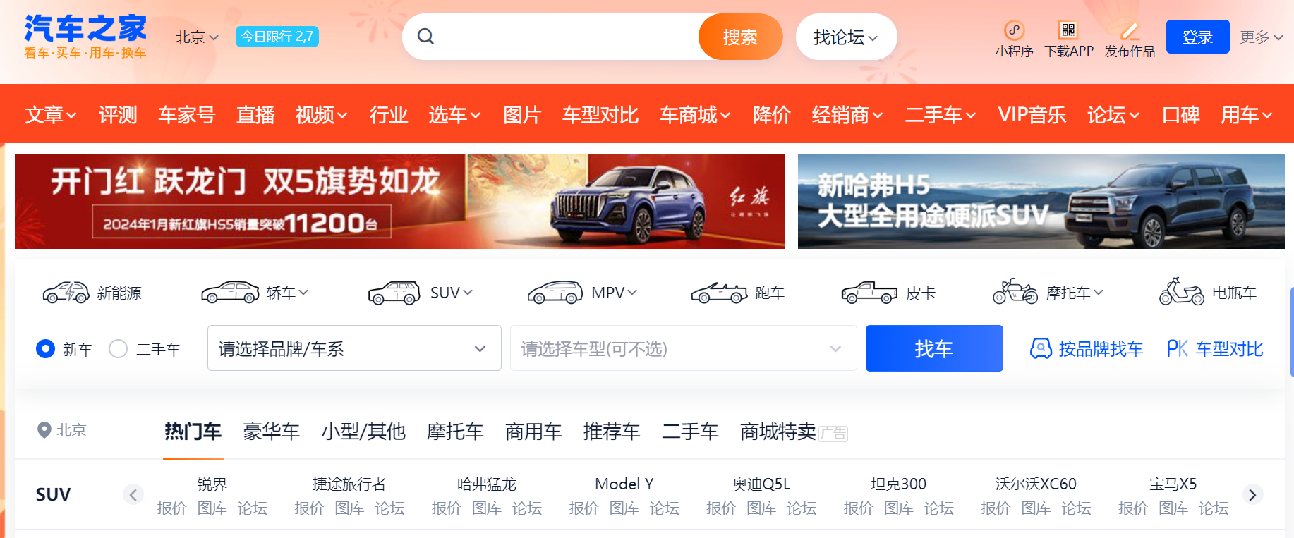Select the SUV vehicle icon

click(x=394, y=292)
